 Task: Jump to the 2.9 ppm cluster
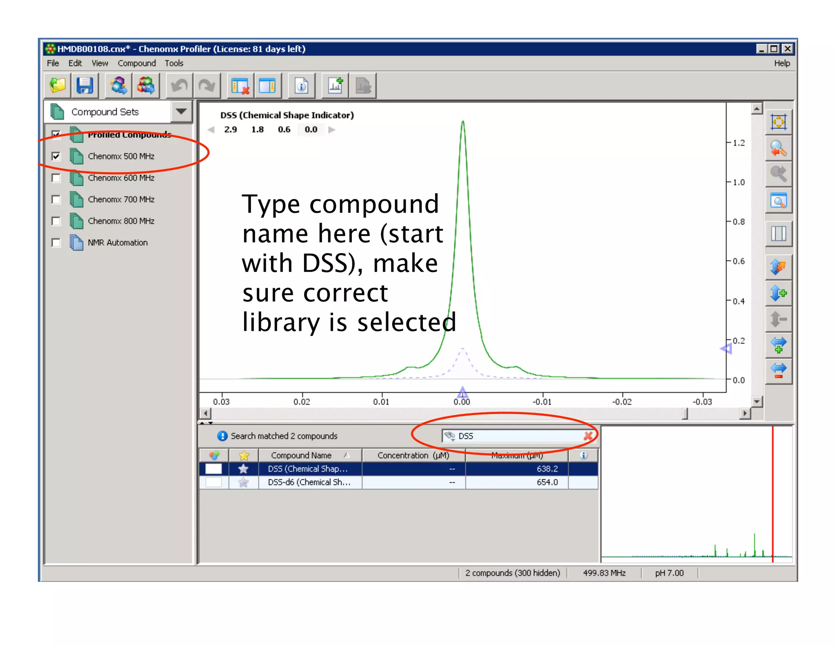(230, 129)
